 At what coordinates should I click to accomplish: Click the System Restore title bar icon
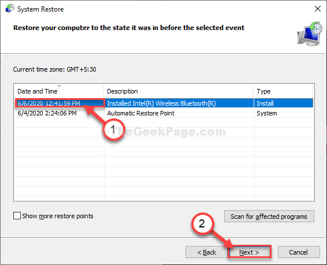[10, 9]
